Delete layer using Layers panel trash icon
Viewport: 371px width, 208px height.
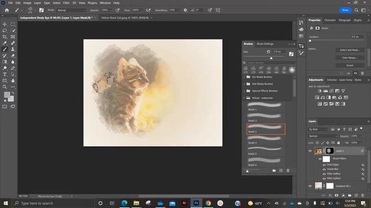pos(362,195)
